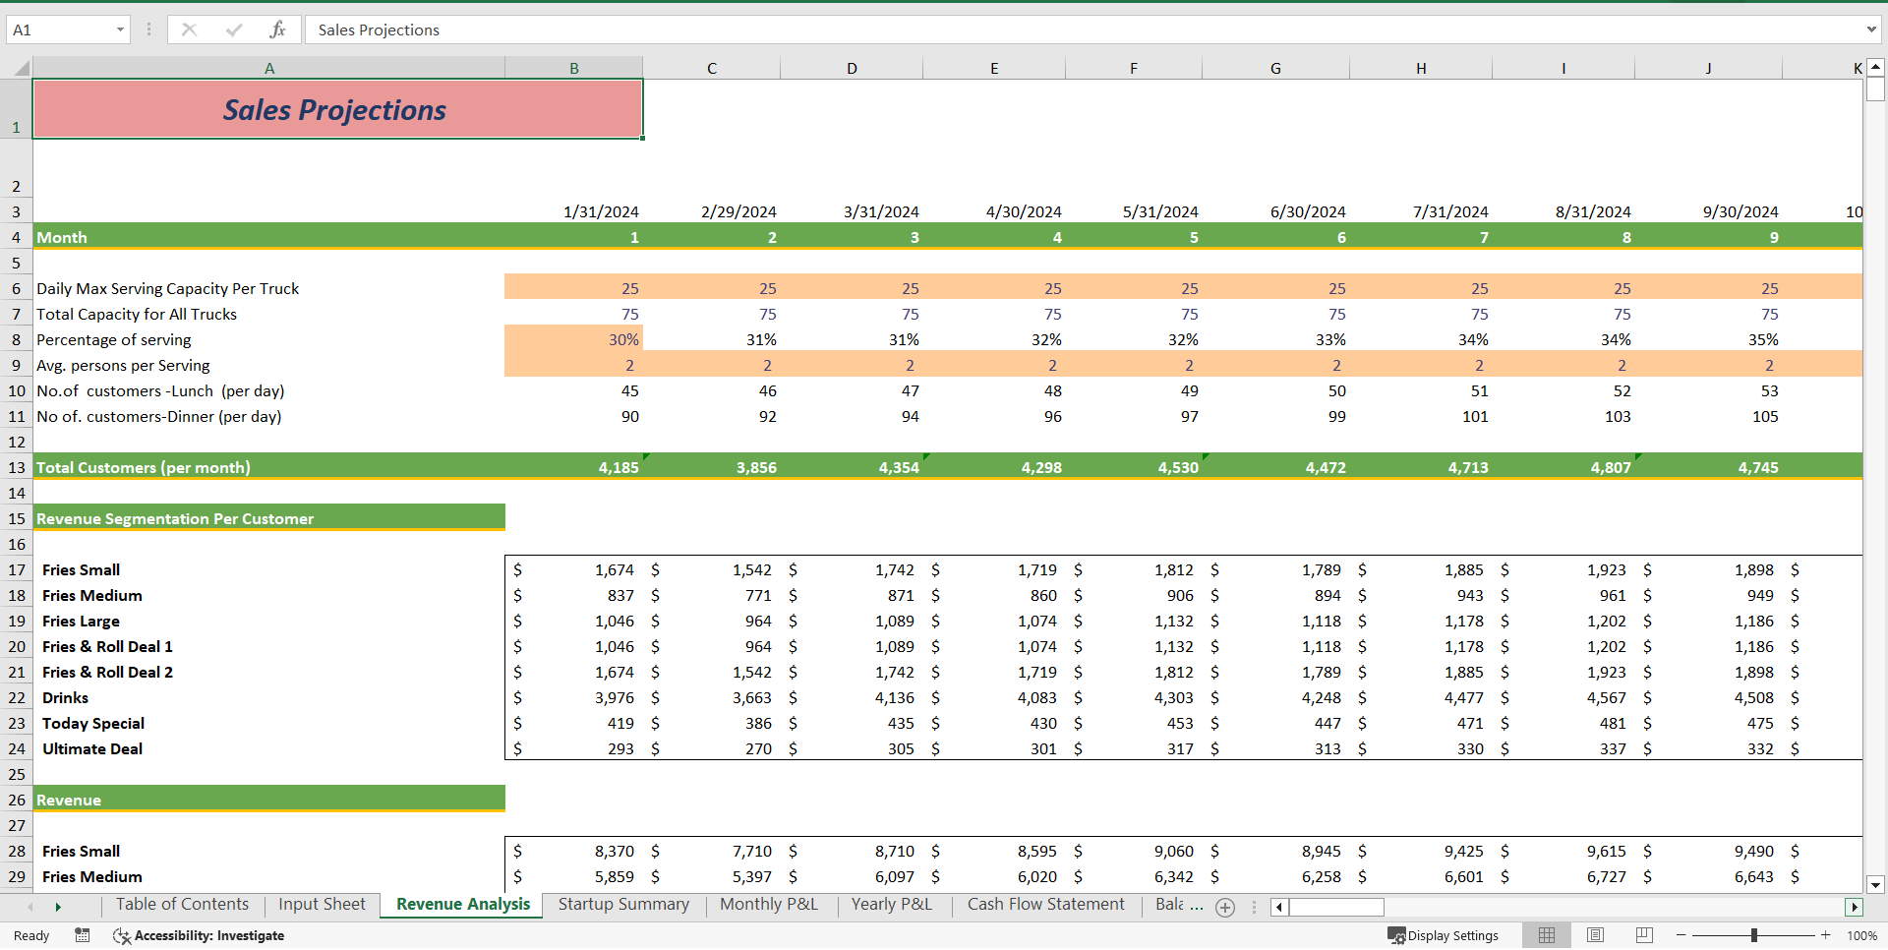The width and height of the screenshot is (1888, 950).
Task: Click the sheet navigation forward arrow
Action: (x=59, y=907)
